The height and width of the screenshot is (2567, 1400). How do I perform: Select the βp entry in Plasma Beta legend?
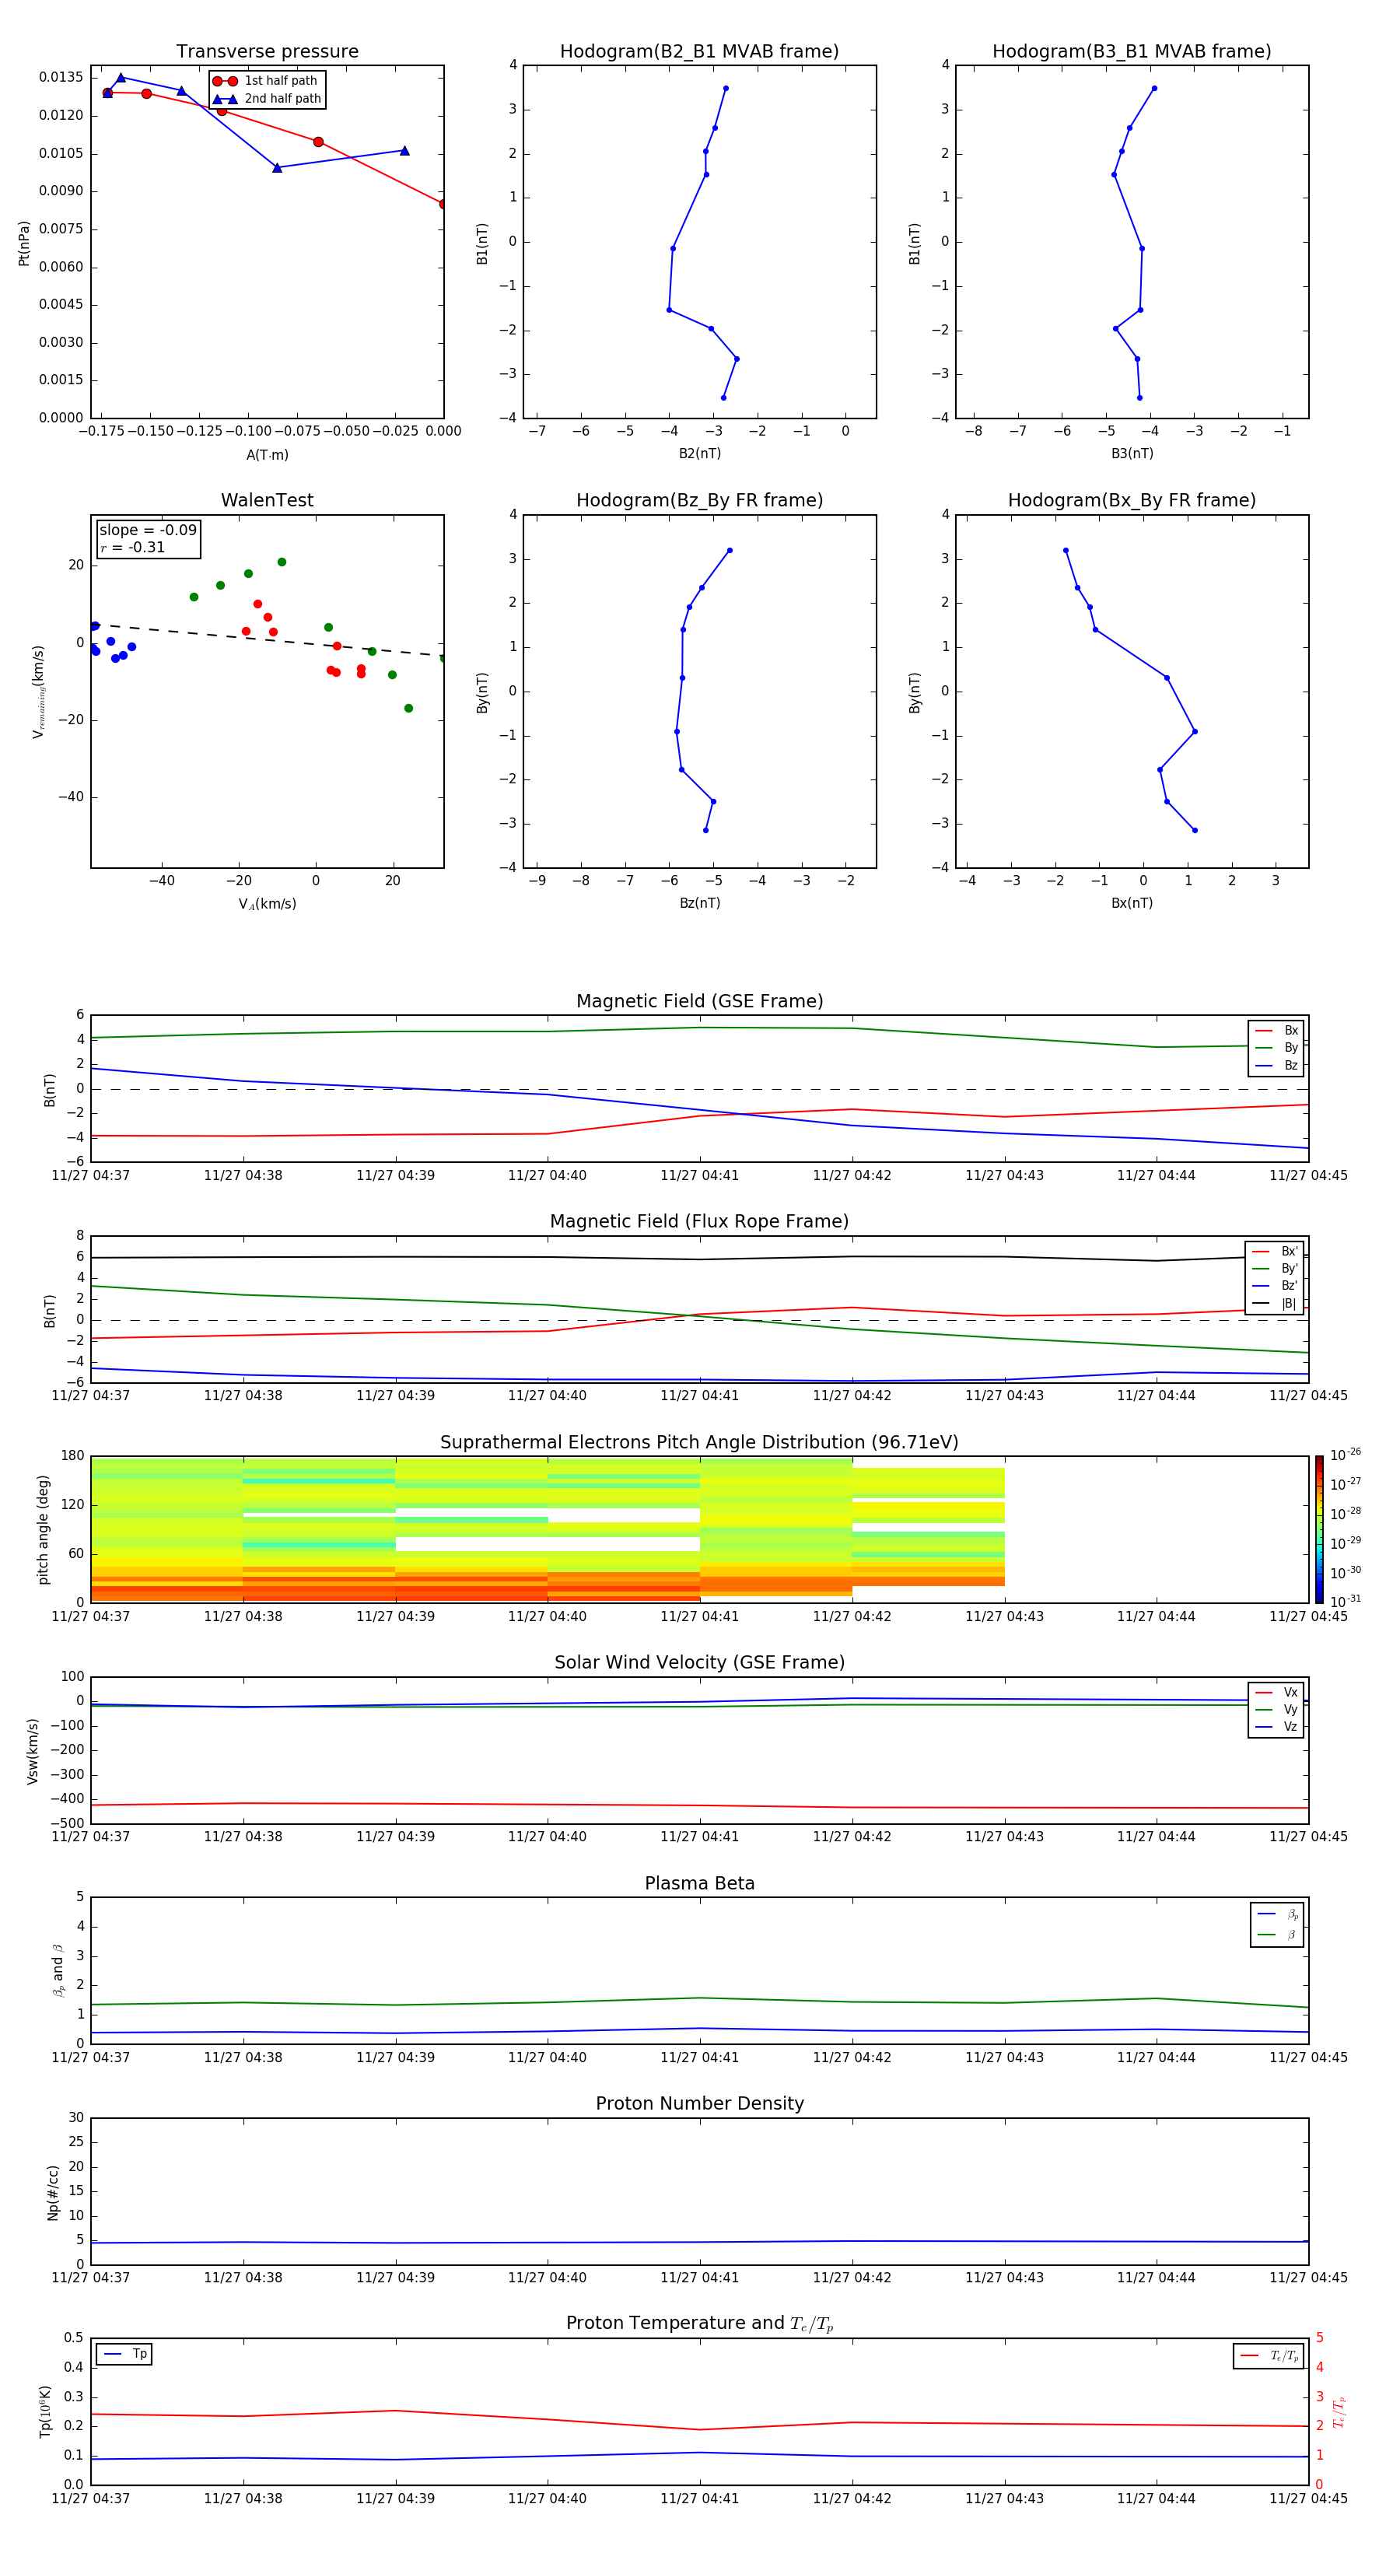(x=1277, y=1914)
